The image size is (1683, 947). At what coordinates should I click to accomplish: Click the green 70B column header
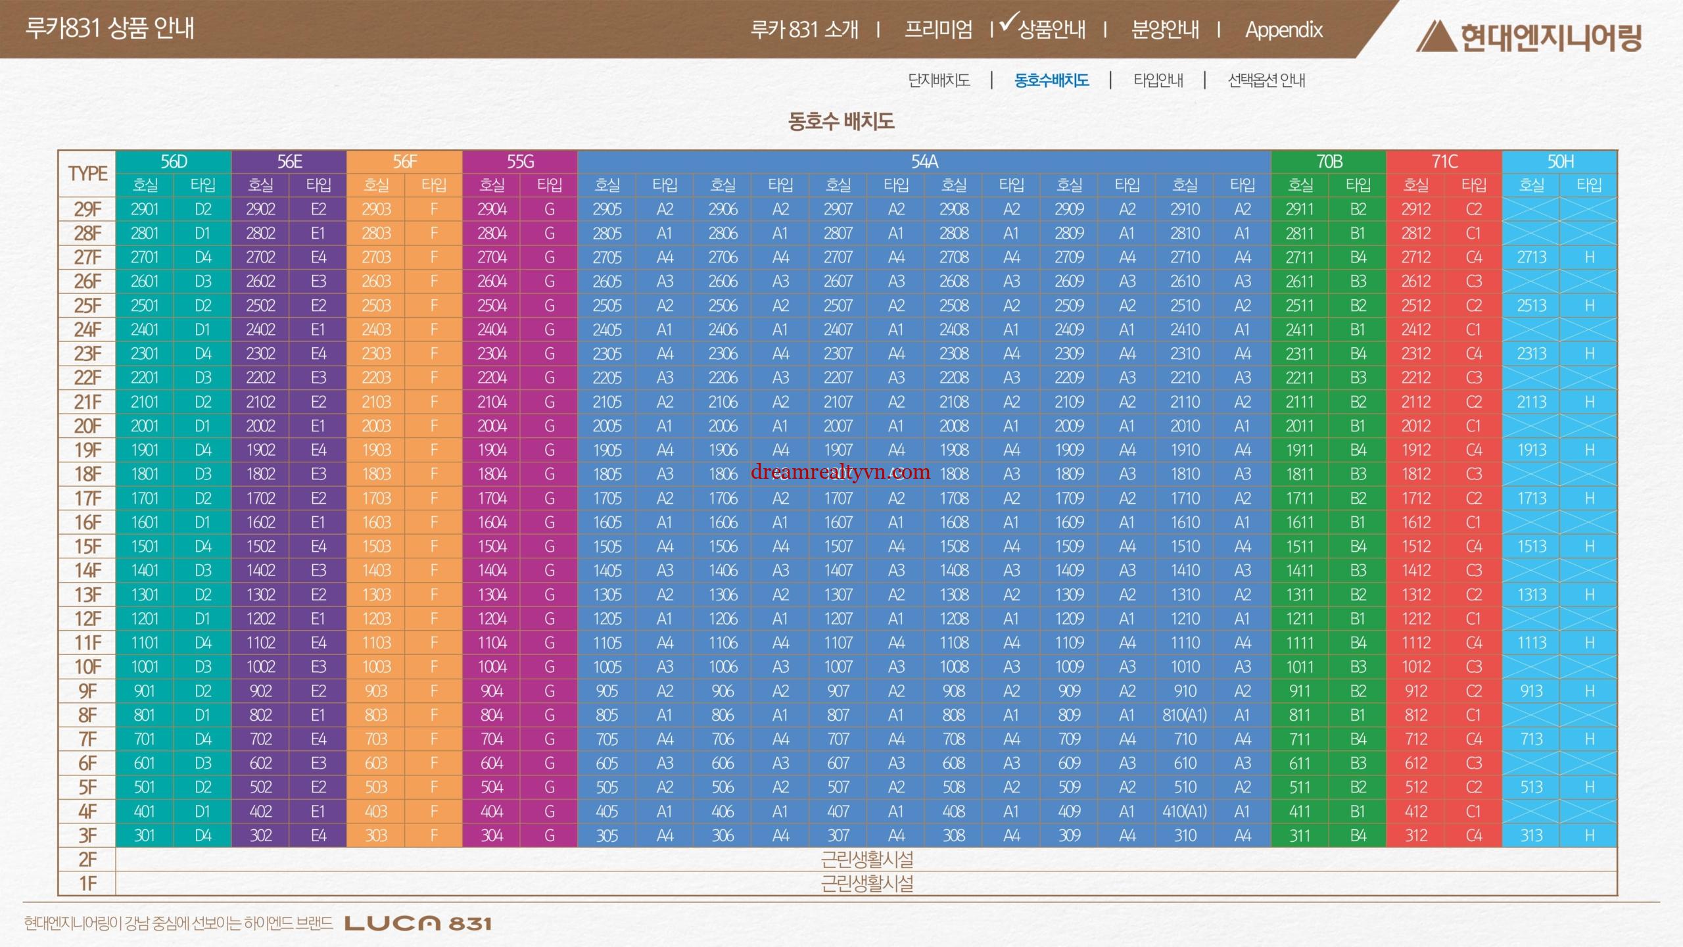pyautogui.click(x=1329, y=162)
